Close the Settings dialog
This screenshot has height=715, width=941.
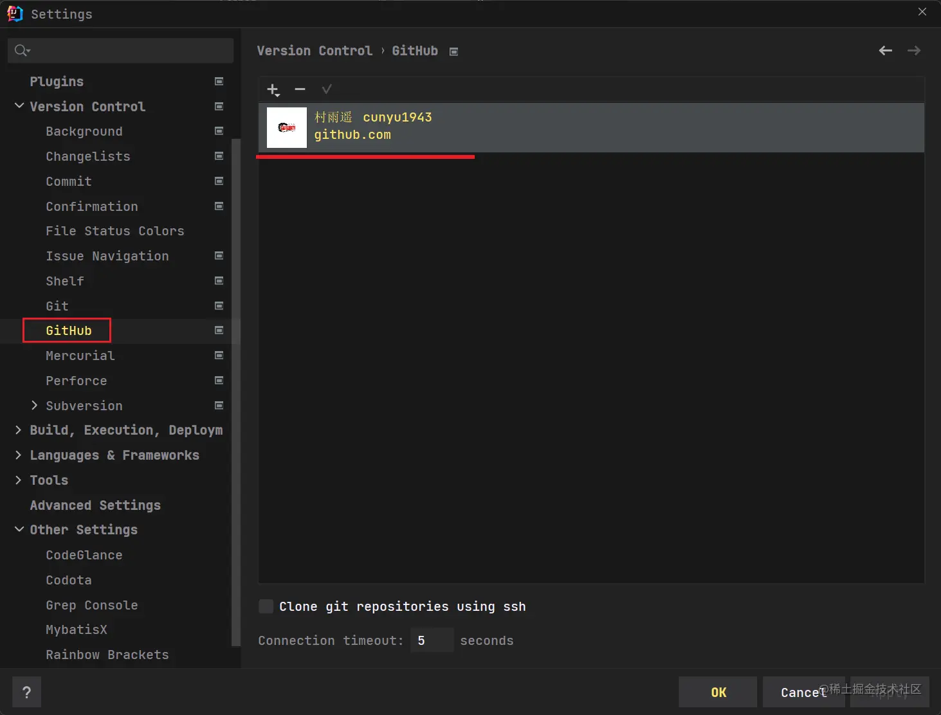coord(922,12)
